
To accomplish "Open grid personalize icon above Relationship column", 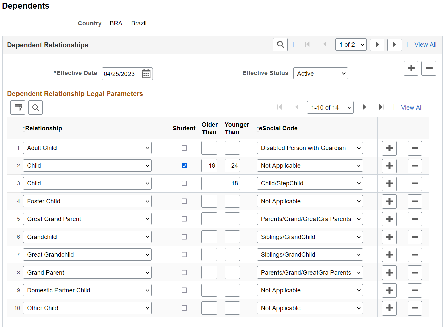I will (x=18, y=108).
